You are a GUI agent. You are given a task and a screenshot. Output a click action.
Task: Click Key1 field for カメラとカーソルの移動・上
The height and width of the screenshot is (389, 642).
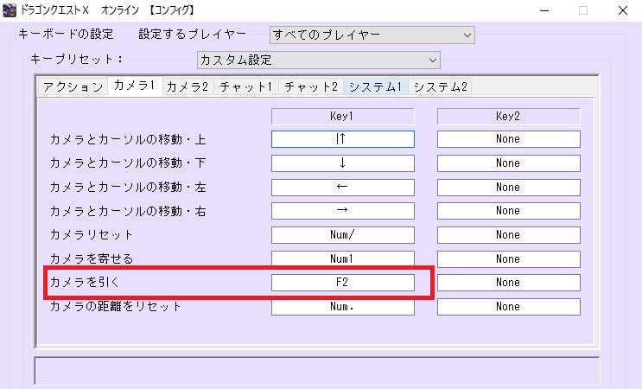[x=343, y=139]
